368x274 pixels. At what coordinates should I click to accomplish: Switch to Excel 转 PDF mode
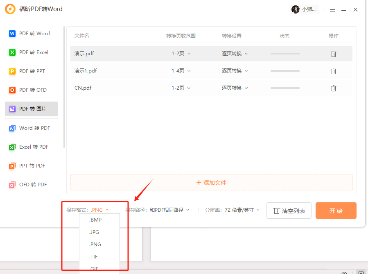[32, 147]
